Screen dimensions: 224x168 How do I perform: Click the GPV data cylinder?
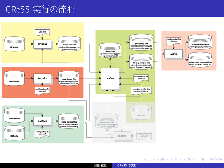(14, 44)
